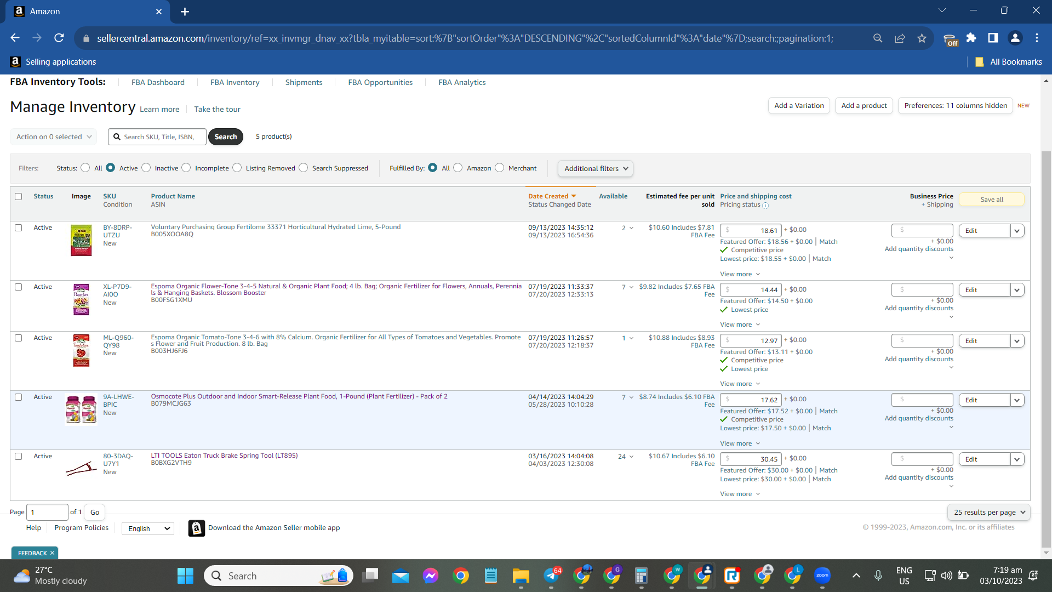Close the Feedback widget
Image resolution: width=1052 pixels, height=592 pixels.
[52, 553]
